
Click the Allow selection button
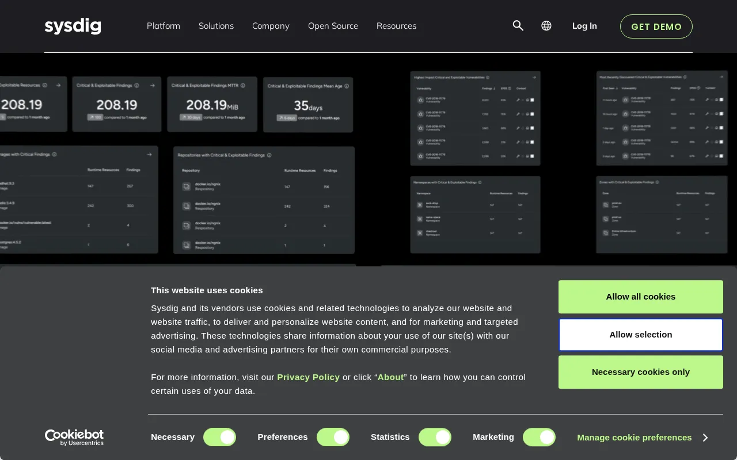[641, 335]
